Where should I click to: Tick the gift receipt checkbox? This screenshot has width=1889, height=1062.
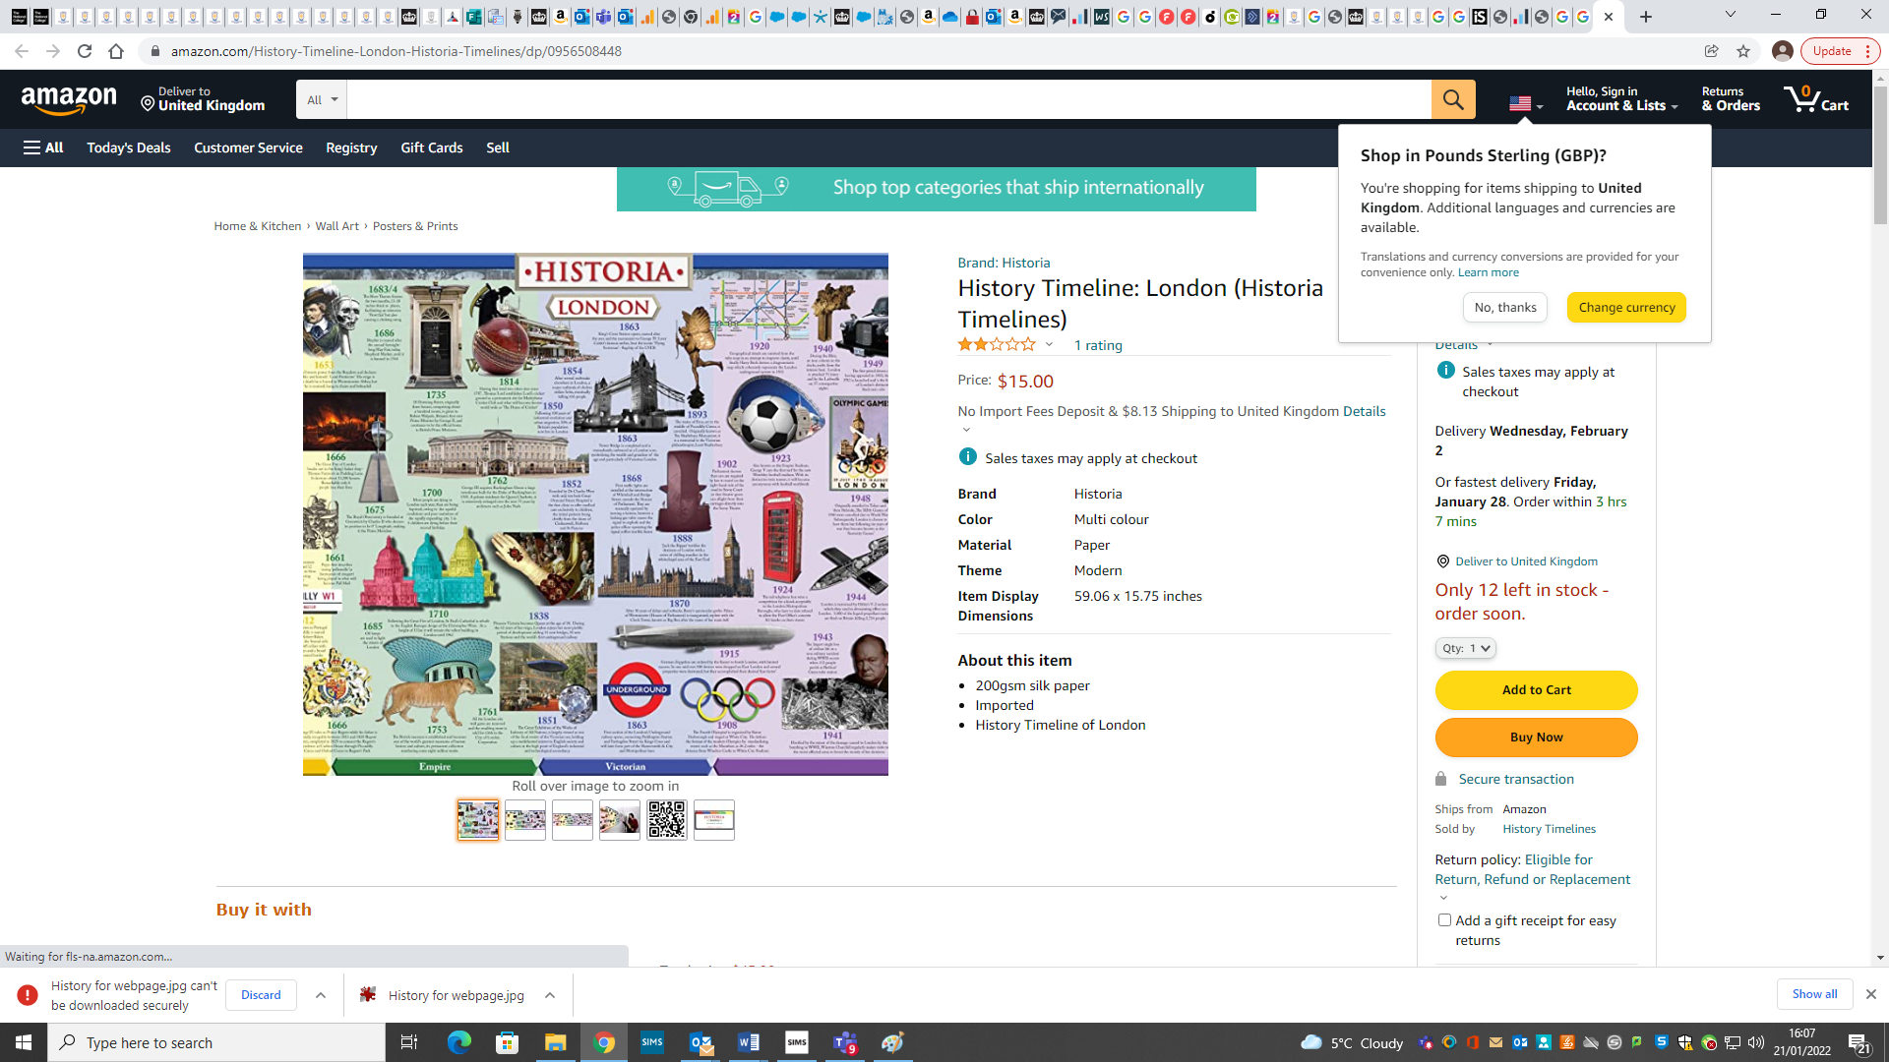tap(1444, 920)
